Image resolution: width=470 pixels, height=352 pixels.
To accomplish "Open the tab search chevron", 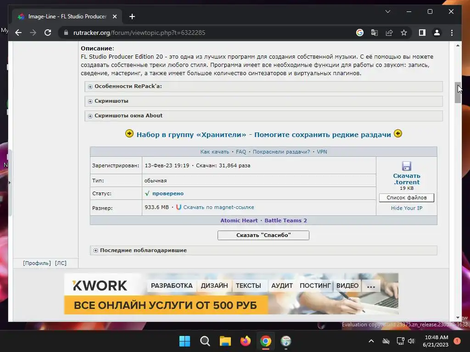I will point(387,11).
